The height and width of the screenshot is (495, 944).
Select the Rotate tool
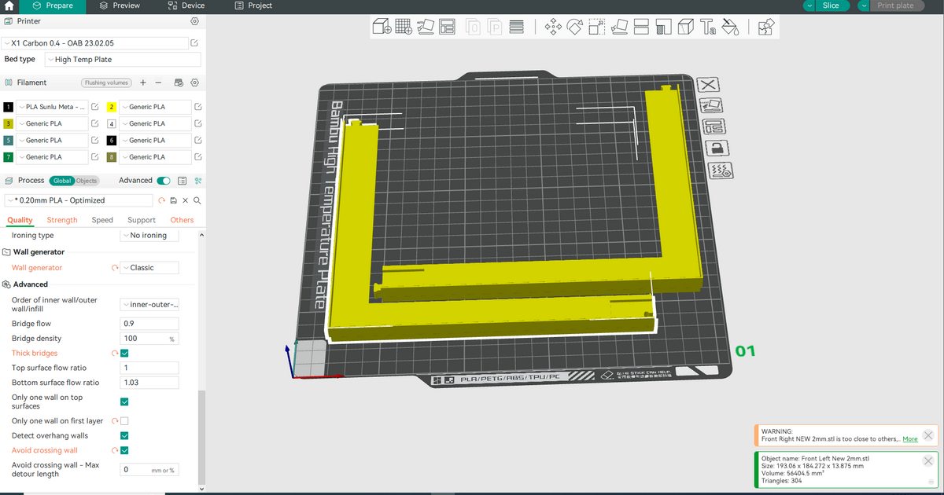[573, 26]
